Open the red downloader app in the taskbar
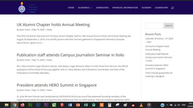 133,105
